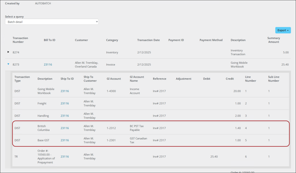Select the British Columbia description cell
296x173 pixels.
[44, 128]
